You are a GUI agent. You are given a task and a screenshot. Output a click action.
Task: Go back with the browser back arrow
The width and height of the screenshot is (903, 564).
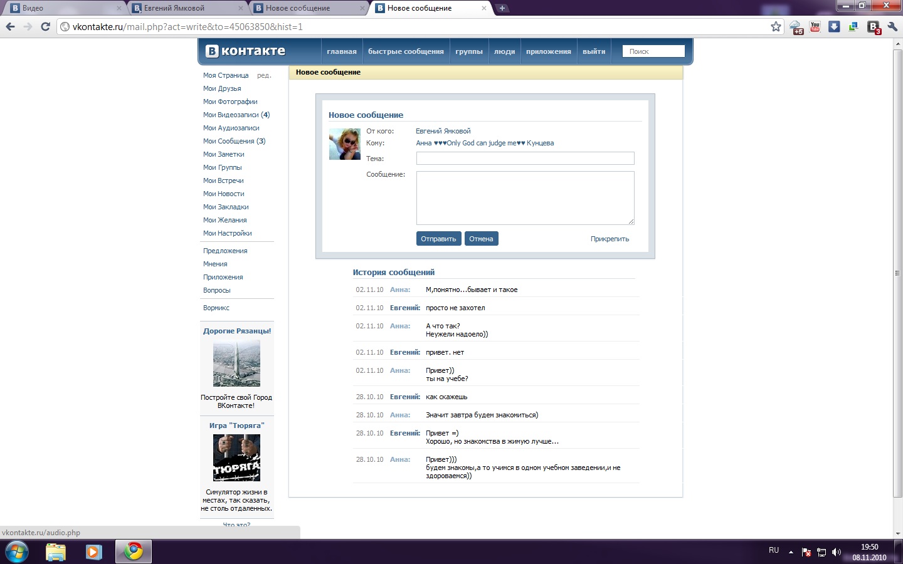(10, 27)
